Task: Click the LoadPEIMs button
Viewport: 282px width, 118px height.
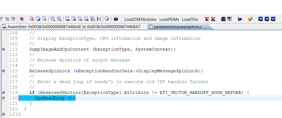Action: click(169, 19)
